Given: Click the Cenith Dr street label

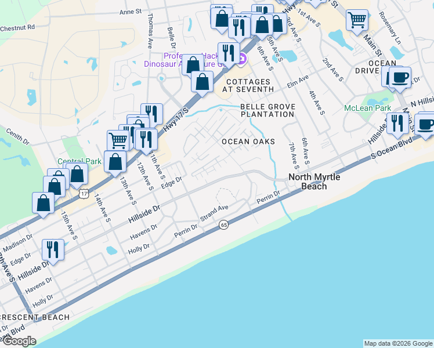Looking at the screenshot, I should click(x=17, y=136).
